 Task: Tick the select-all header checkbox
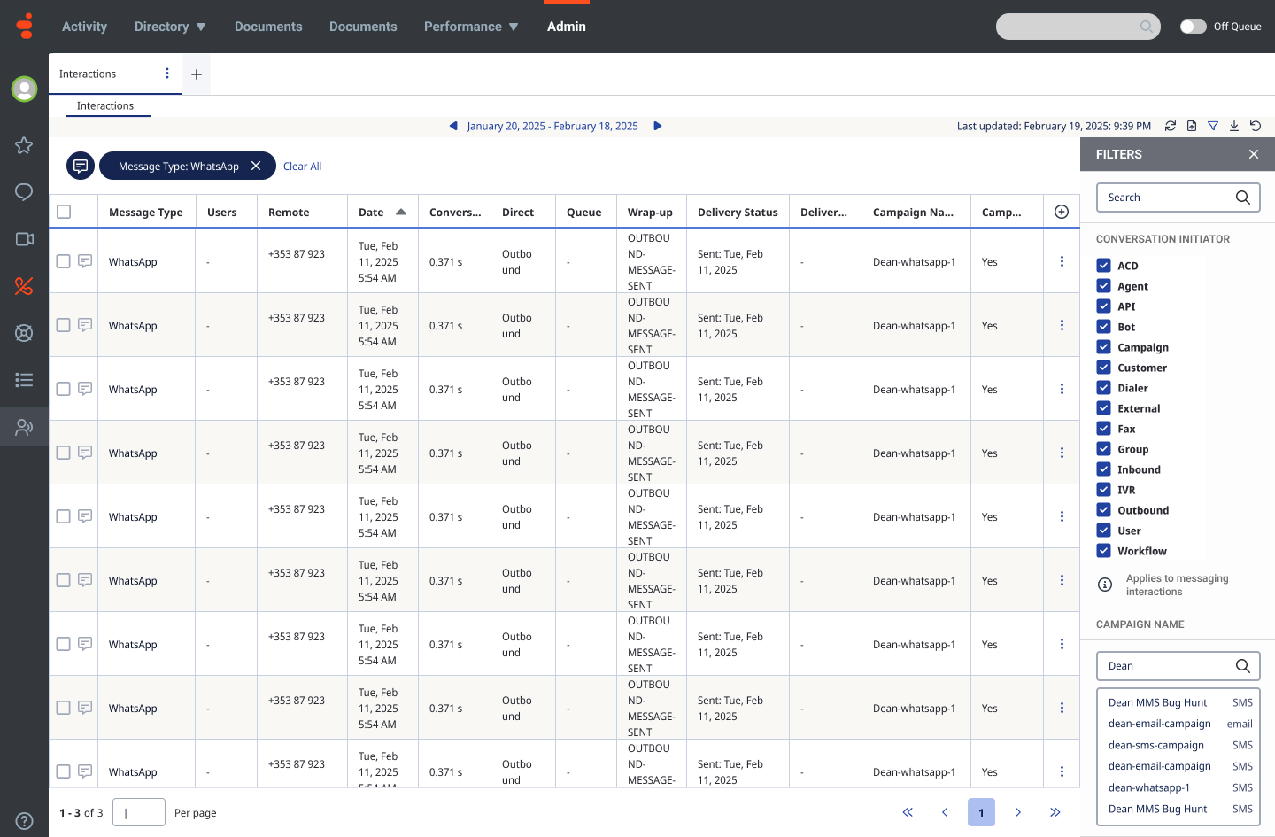64,212
